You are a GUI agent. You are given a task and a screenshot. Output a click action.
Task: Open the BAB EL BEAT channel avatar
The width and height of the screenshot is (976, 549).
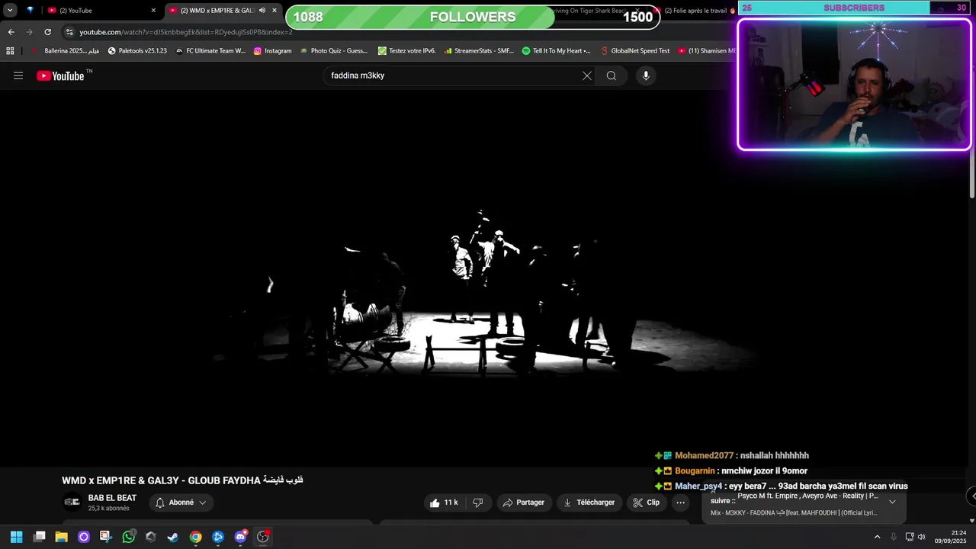coord(72,502)
